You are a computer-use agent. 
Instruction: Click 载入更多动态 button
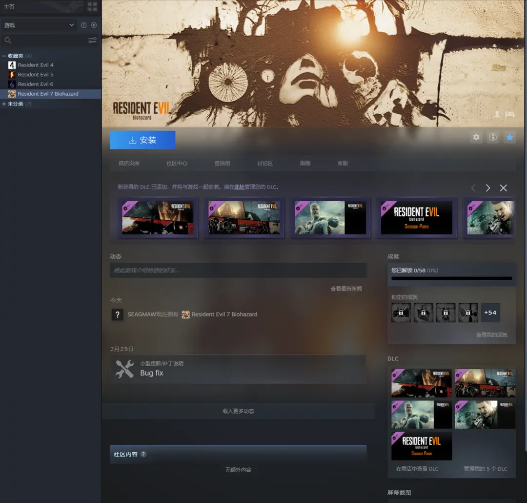[238, 411]
